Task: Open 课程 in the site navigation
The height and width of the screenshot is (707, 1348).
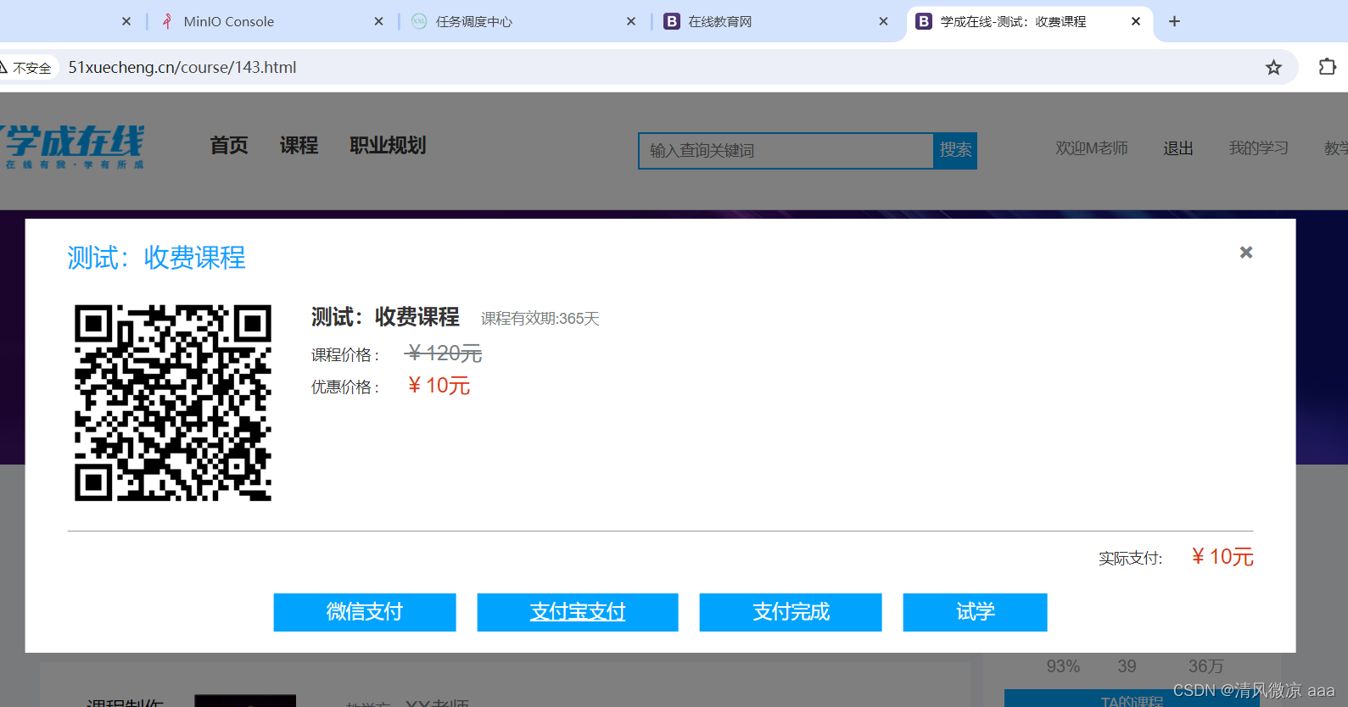Action: click(x=299, y=146)
